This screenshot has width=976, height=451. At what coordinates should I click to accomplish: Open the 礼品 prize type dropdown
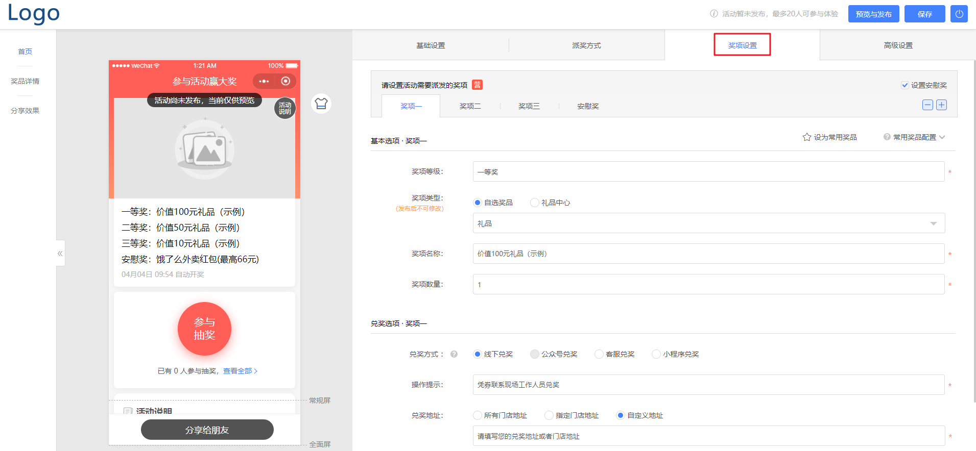point(709,223)
